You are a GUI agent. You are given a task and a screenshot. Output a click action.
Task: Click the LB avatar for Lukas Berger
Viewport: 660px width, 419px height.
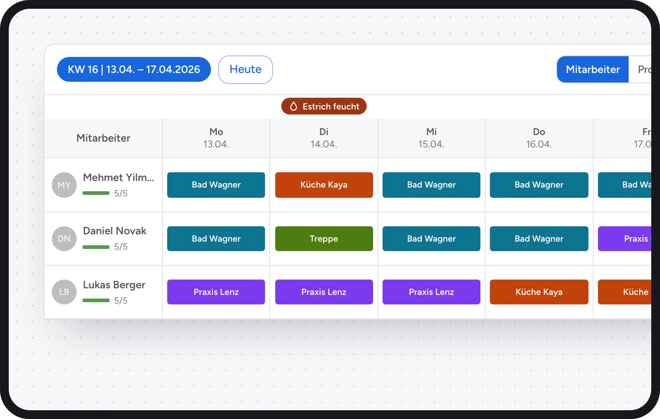64,292
